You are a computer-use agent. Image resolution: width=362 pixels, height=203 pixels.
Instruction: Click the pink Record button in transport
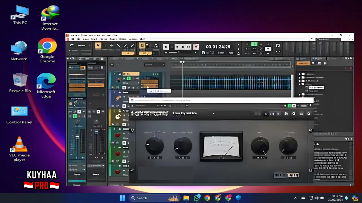click(x=196, y=47)
